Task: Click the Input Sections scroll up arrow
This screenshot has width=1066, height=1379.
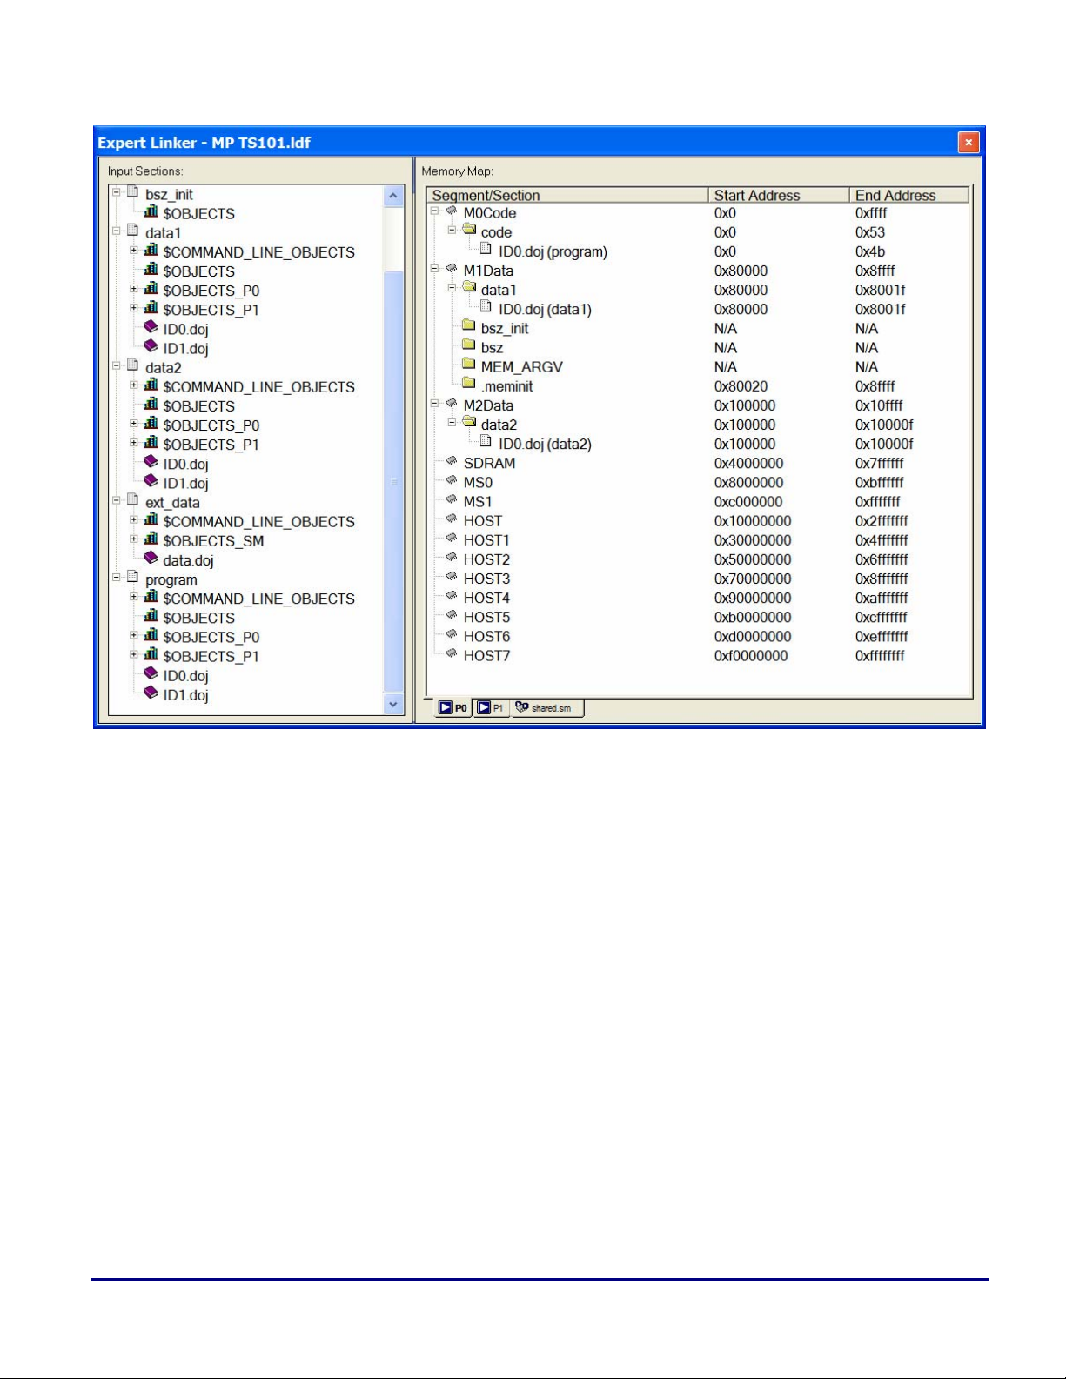Action: pyautogui.click(x=393, y=196)
